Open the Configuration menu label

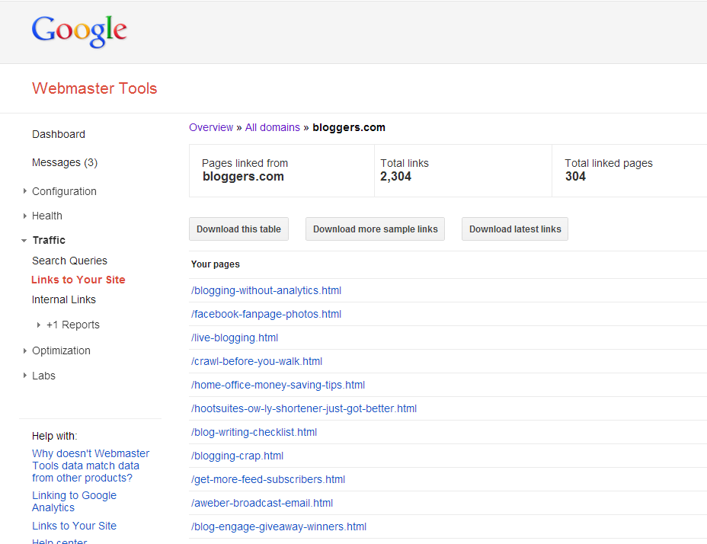(x=64, y=191)
